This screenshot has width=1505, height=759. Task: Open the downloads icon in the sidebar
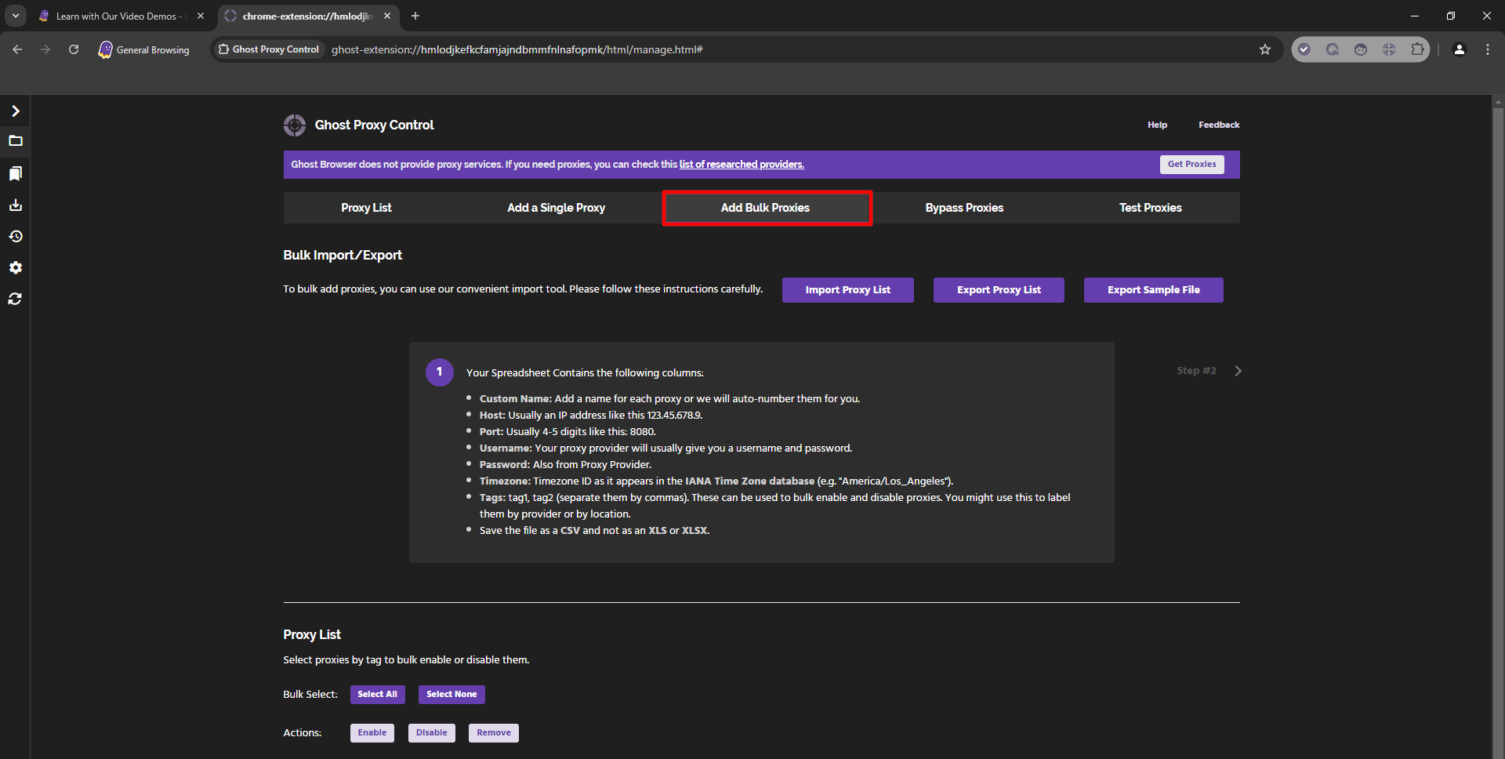tap(15, 205)
